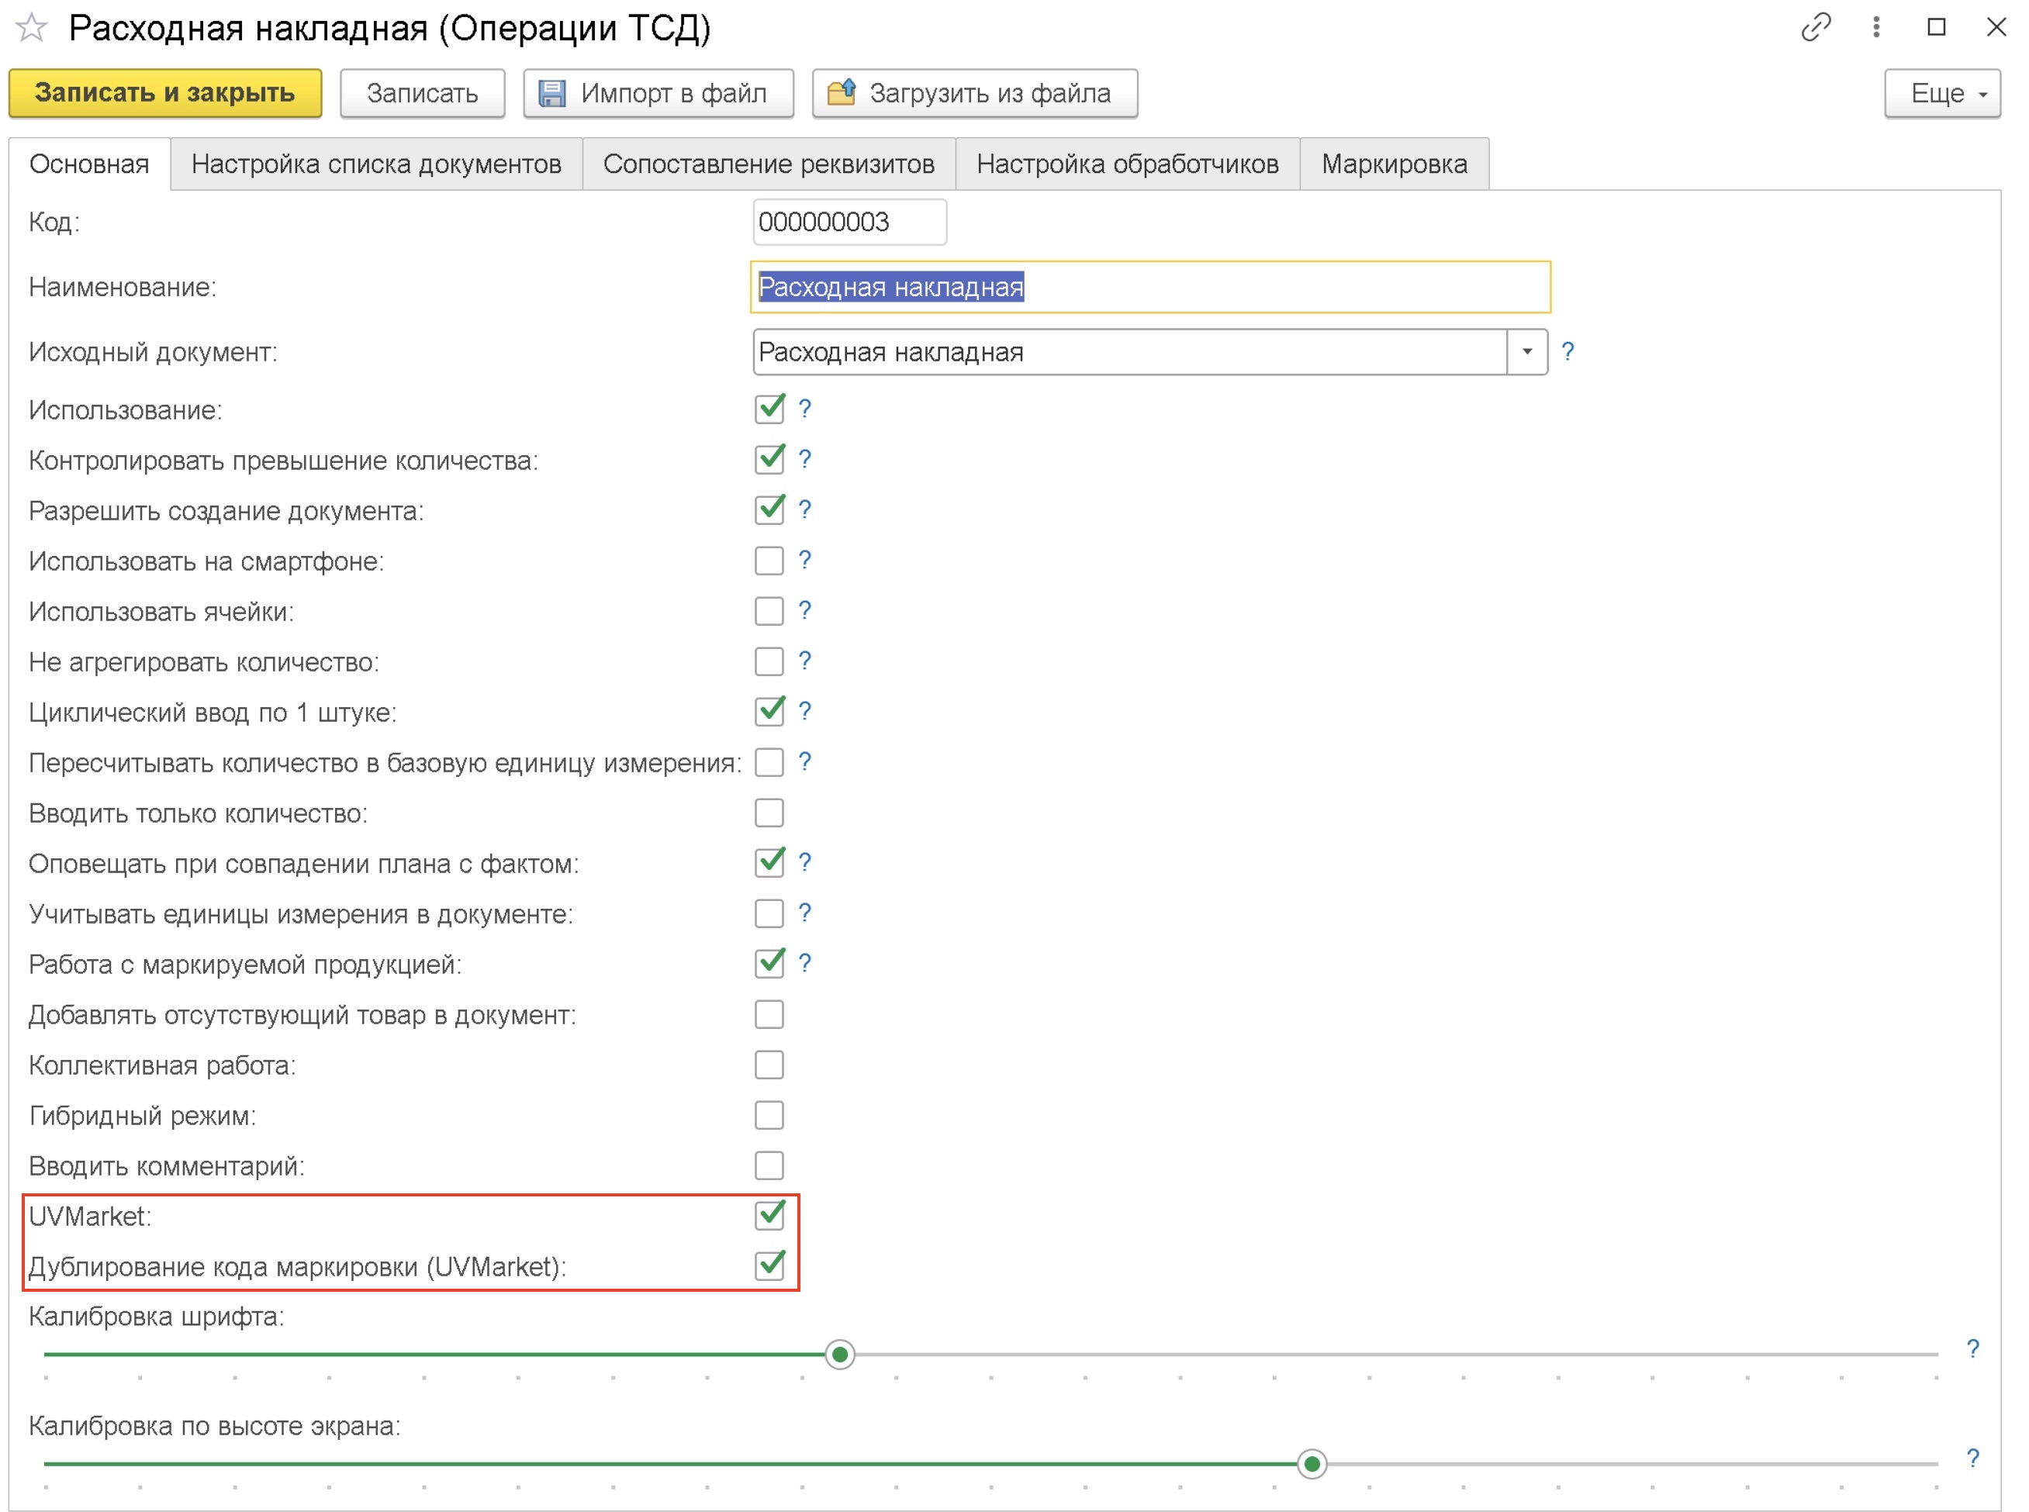Click help icon for Работа с маркируемой продукцией
Image resolution: width=2029 pixels, height=1512 pixels.
click(x=804, y=963)
